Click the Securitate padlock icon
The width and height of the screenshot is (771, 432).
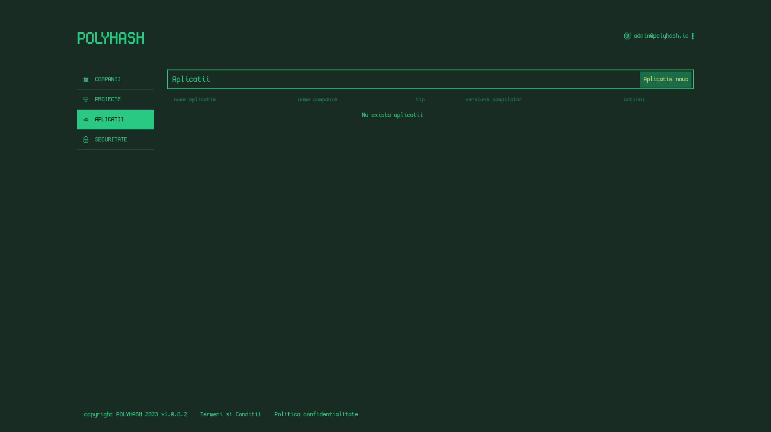pos(86,139)
